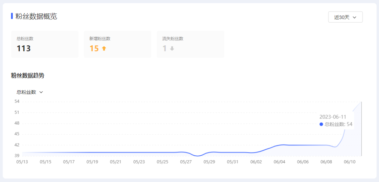Click the 2023-06-11 tooltip date
The height and width of the screenshot is (182, 379).
[333, 117]
